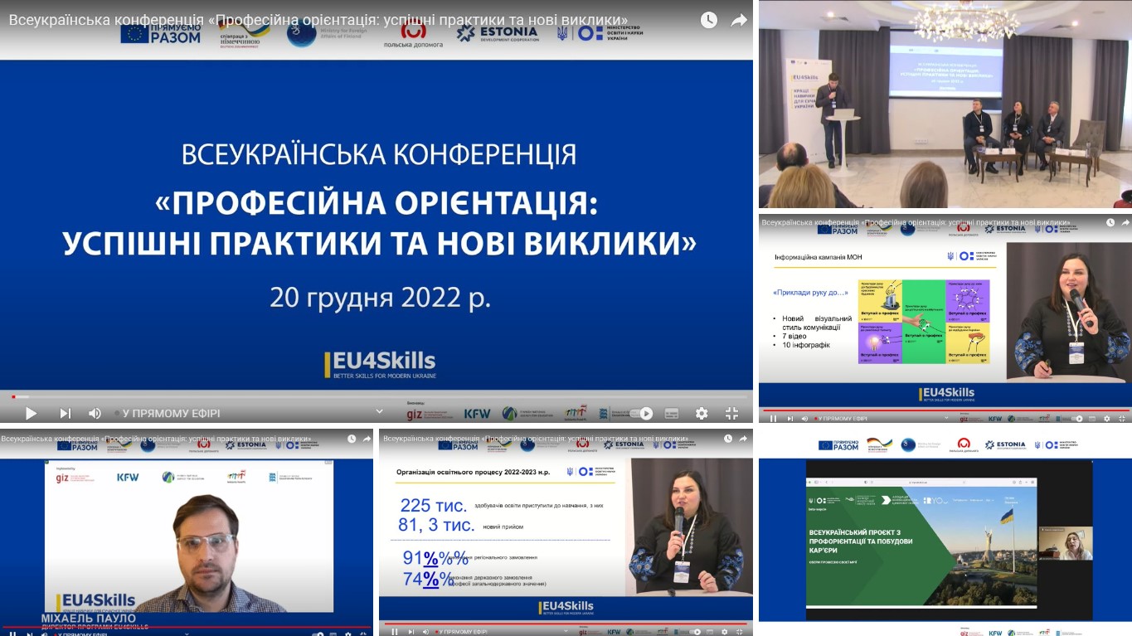
Task: Toggle full screen in 225 тис. slide video
Action: [740, 632]
